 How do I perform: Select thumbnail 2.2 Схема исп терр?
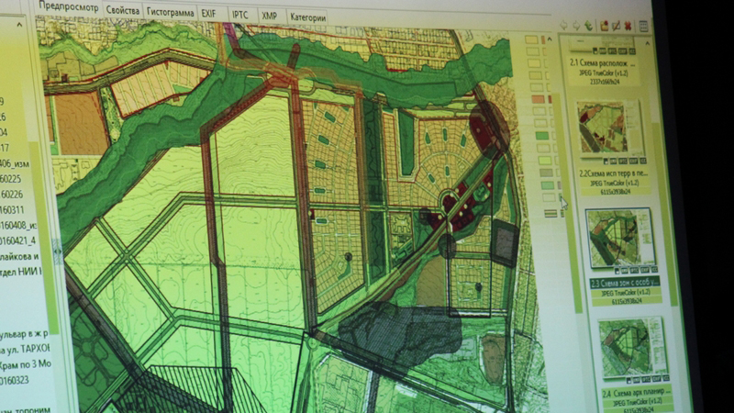(x=606, y=128)
